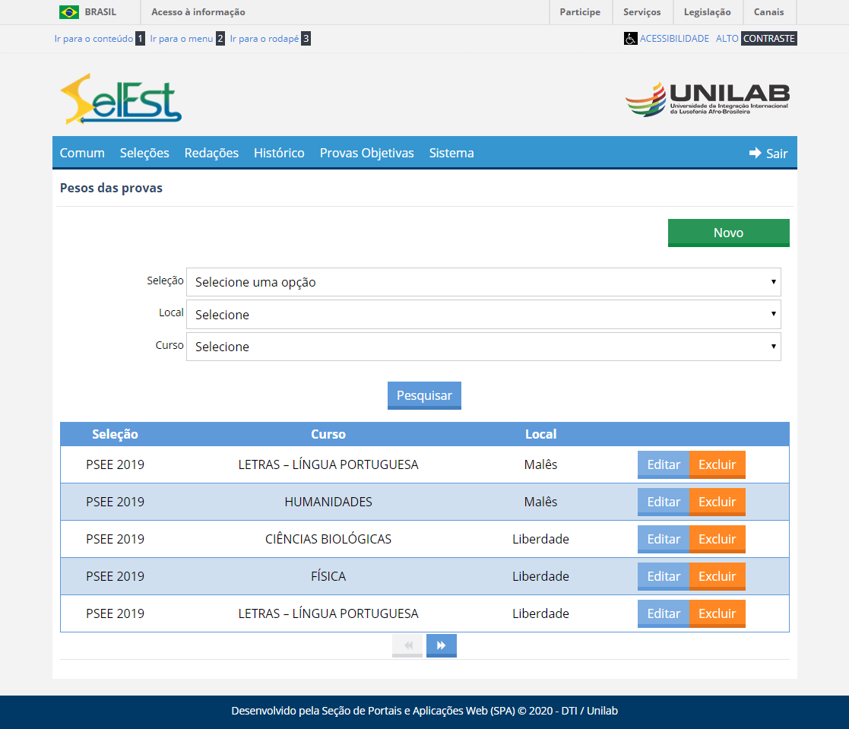Click the previous page double-arrow button
Image resolution: width=849 pixels, height=729 pixels.
[407, 645]
